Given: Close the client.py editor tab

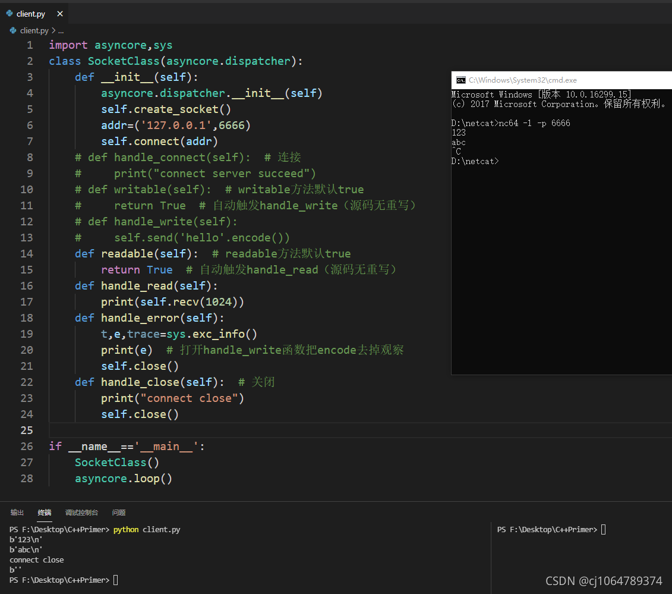Looking at the screenshot, I should pos(59,14).
